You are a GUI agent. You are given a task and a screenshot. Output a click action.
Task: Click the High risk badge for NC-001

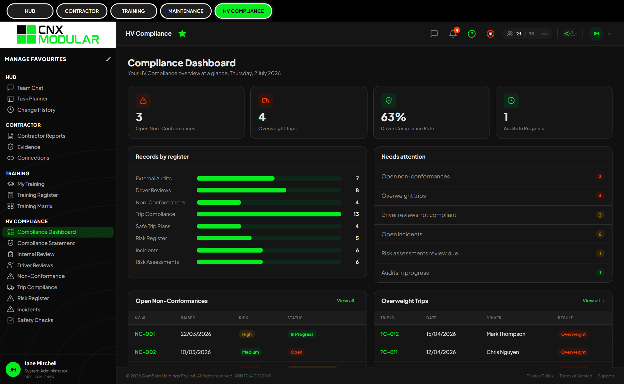(247, 334)
